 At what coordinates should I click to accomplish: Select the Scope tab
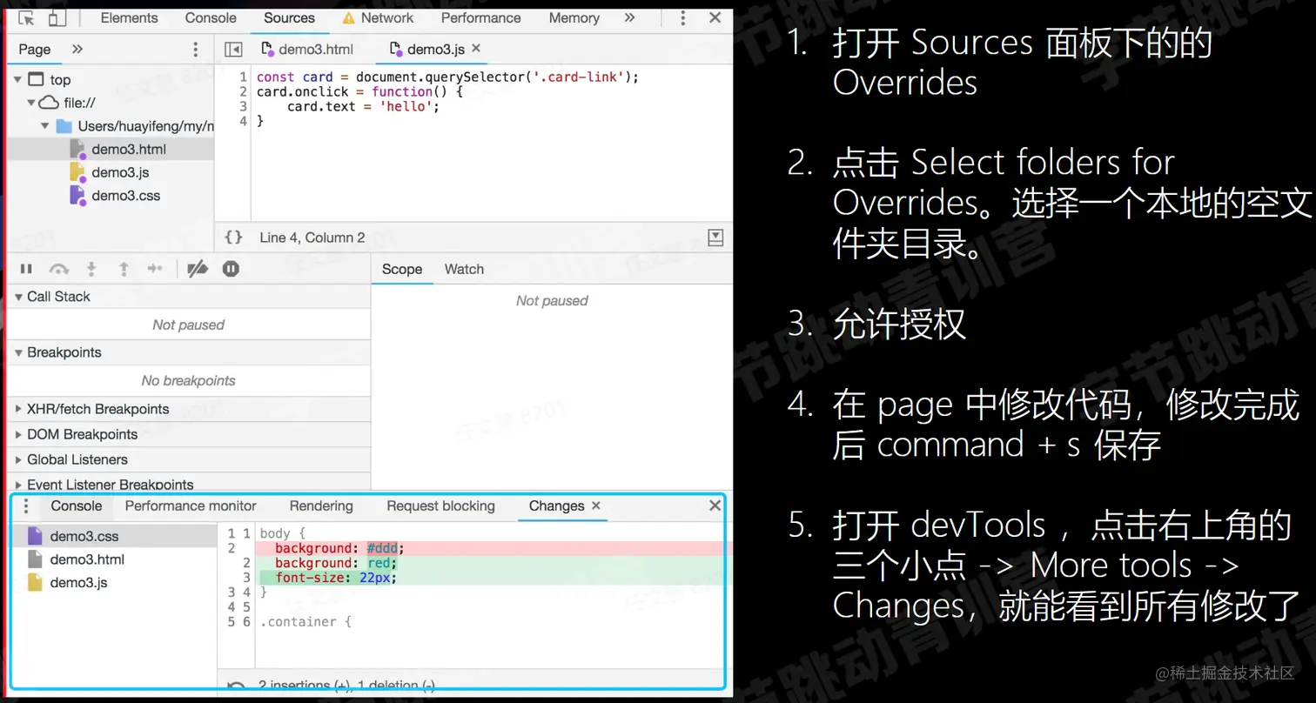click(402, 270)
